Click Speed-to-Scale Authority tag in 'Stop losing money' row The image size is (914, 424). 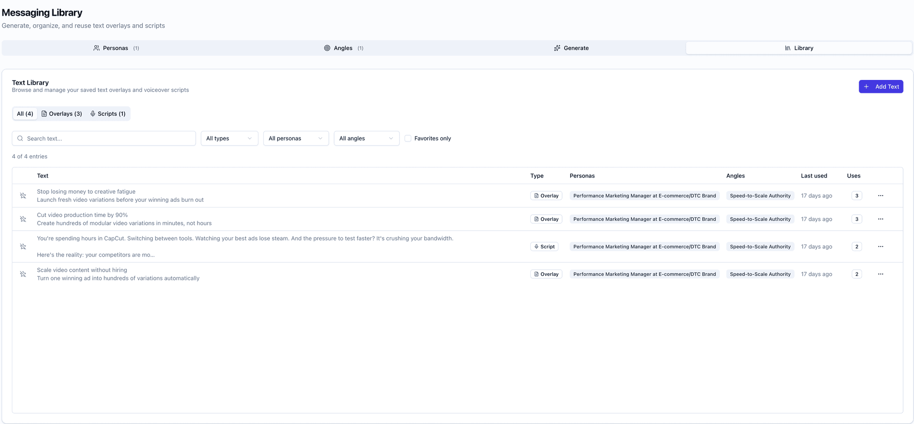(760, 196)
